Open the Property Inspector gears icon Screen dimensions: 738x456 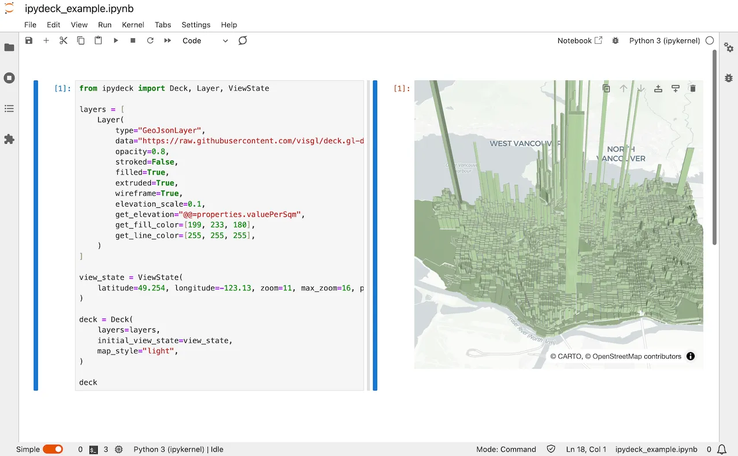pos(729,47)
